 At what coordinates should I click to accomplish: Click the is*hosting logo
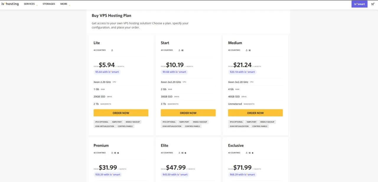pos(10,4)
